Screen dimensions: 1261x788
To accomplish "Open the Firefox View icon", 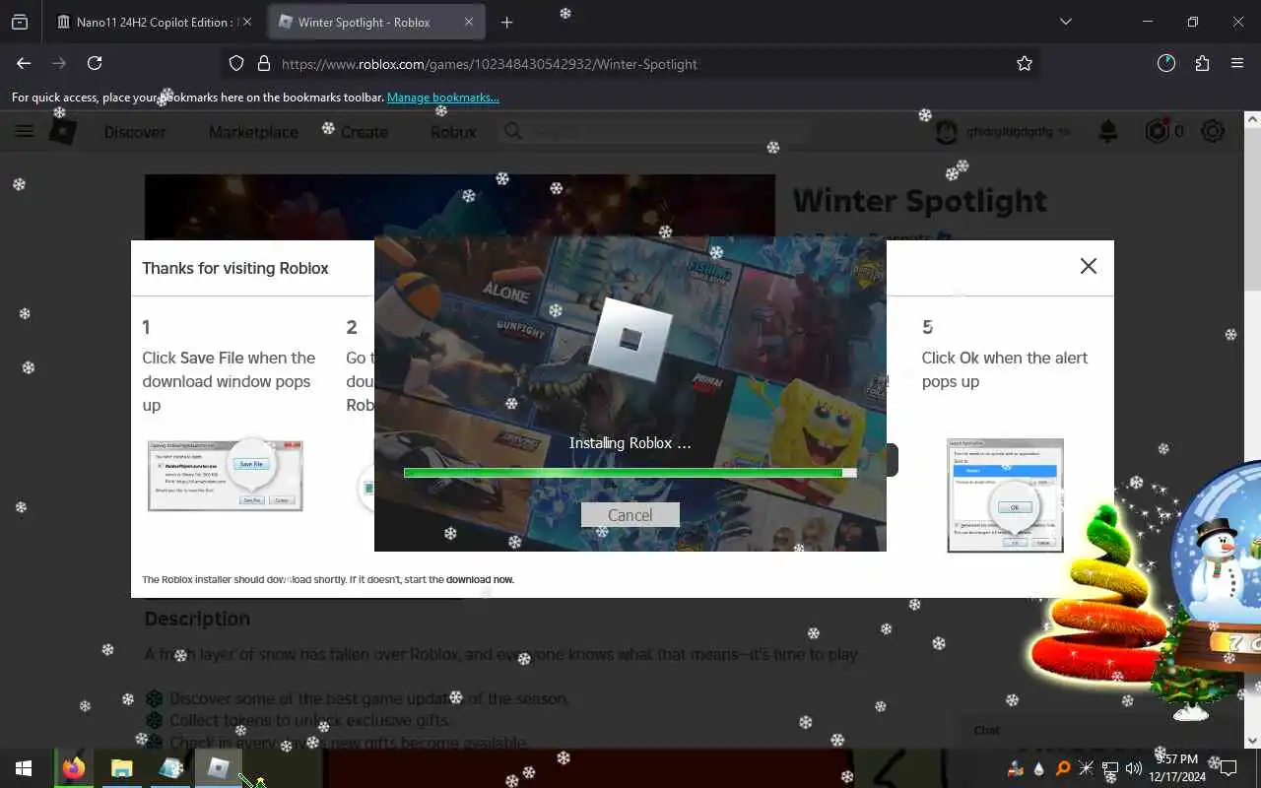I will [20, 22].
